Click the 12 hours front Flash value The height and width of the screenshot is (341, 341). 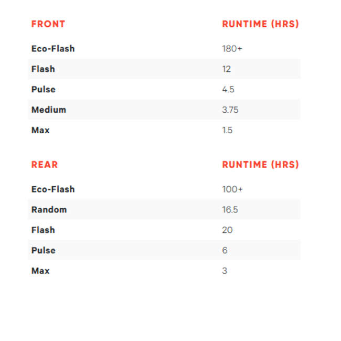[227, 69]
